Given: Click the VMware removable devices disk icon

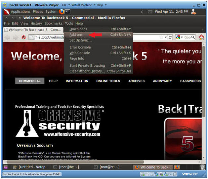Looking at the screenshot, I should (143, 174).
